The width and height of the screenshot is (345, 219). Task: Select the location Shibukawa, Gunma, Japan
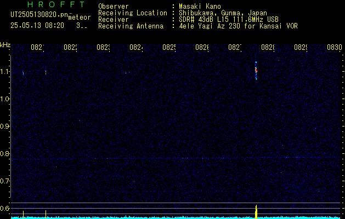[x=223, y=13]
